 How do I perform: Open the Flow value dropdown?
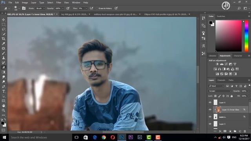point(86,8)
